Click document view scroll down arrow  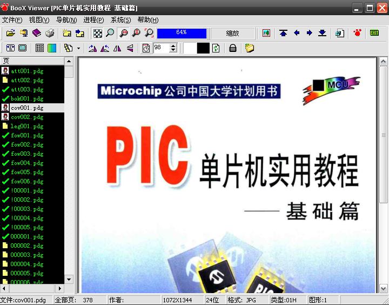click(x=383, y=288)
